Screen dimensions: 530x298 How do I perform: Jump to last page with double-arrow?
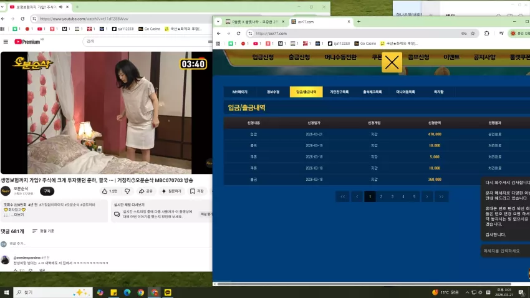[x=441, y=196]
